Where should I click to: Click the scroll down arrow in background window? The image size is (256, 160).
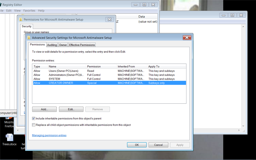point(243,126)
